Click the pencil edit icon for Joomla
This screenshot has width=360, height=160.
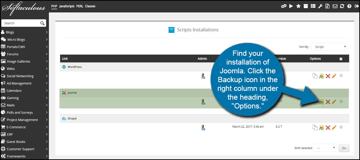[x=334, y=102]
